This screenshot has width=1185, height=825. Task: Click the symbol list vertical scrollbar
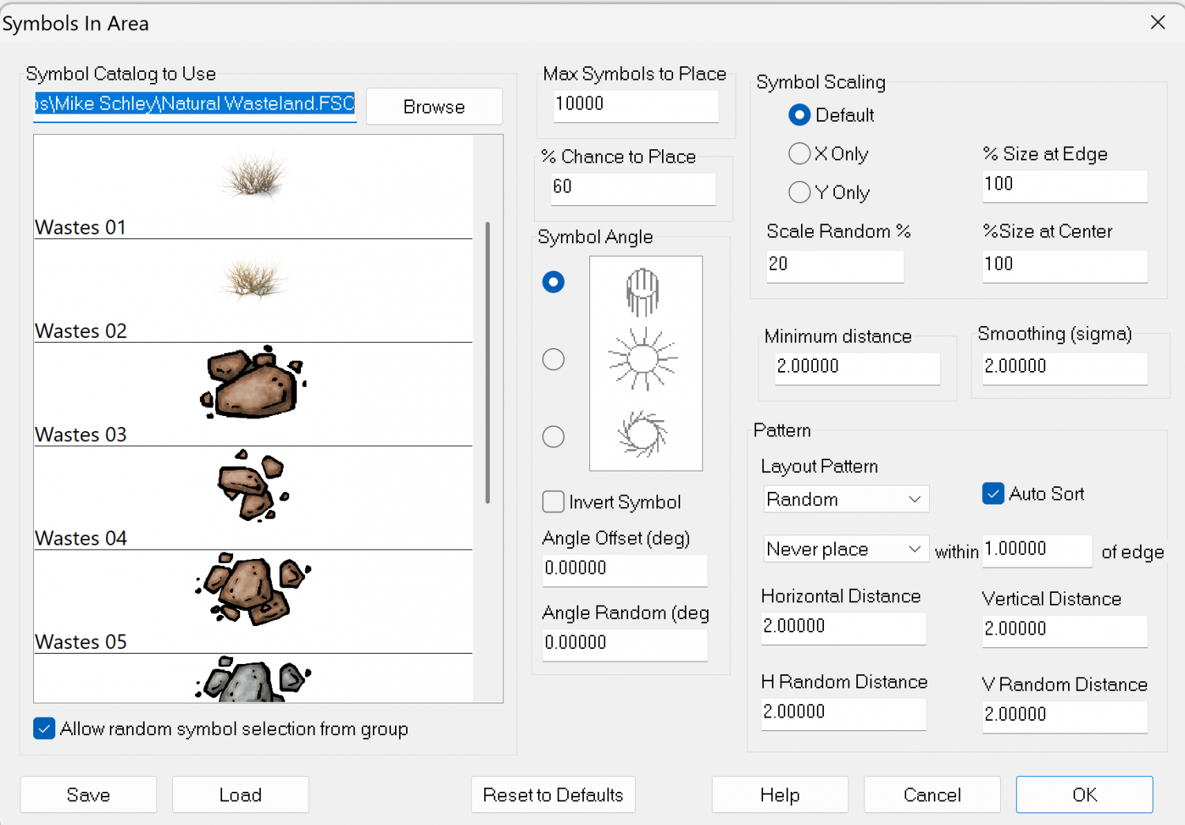(487, 363)
